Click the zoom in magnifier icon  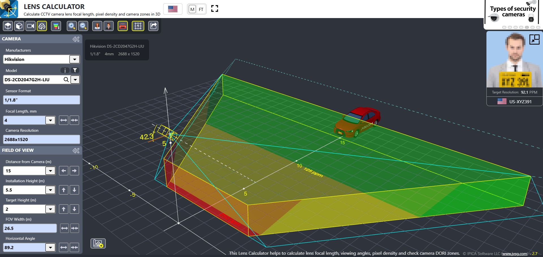72,26
